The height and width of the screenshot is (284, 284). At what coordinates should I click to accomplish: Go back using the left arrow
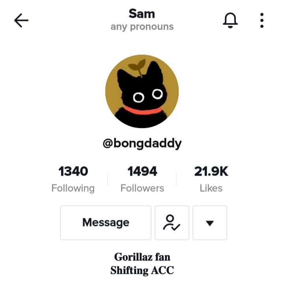pyautogui.click(x=21, y=20)
